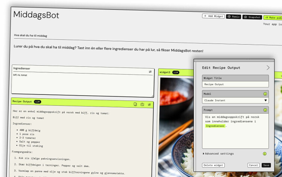Image resolution: width=282 pixels, height=177 pixels.
Task: Click the Delete widget button
Action: pos(213,165)
